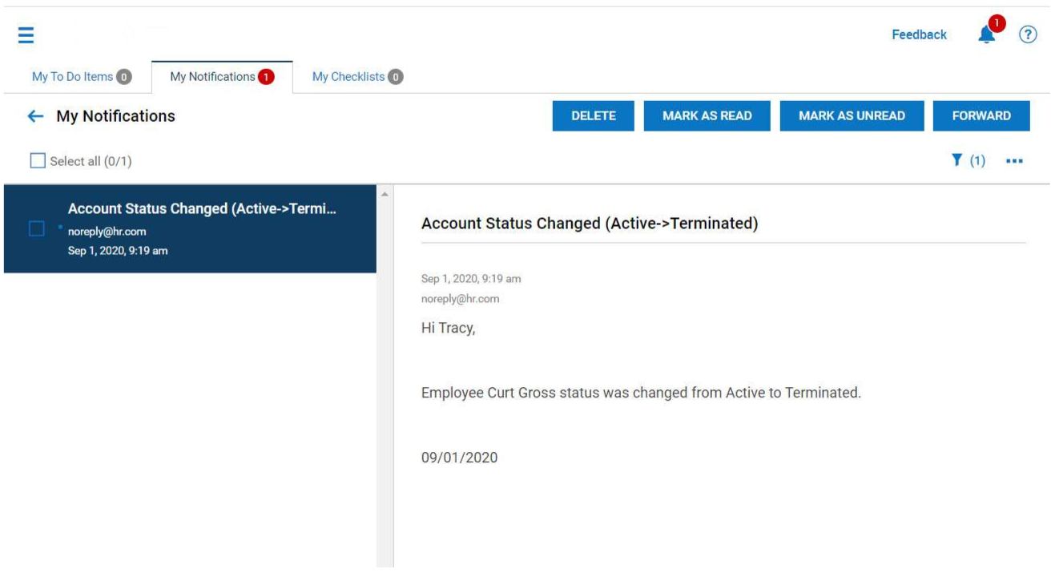Open the three-dot more options menu
Screen dimensions: 1051x573
[x=1014, y=160]
